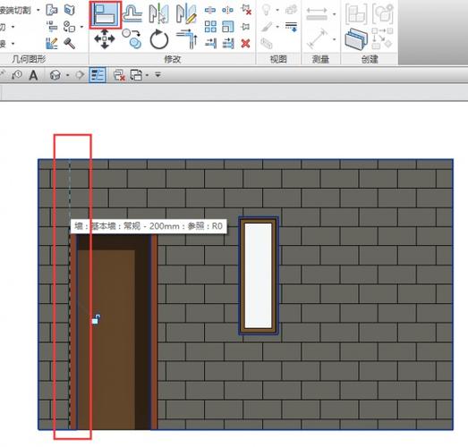The width and height of the screenshot is (468, 447).
Task: Choose Mirror - Draw Axis tool
Action: 186,13
